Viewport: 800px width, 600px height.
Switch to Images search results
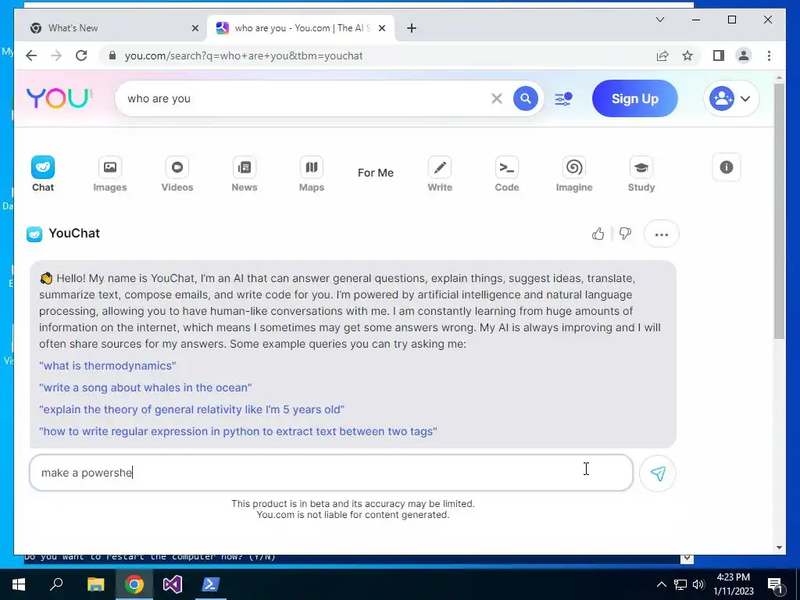coord(109,173)
